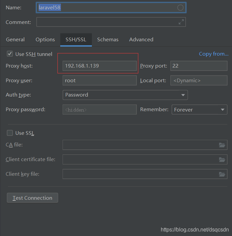Image resolution: width=232 pixels, height=236 pixels.
Task: Open the Remember Forever dropdown
Action: [x=199, y=110]
